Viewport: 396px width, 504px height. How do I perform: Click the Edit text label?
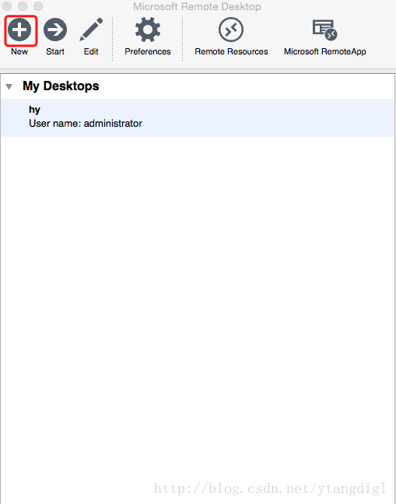click(91, 51)
